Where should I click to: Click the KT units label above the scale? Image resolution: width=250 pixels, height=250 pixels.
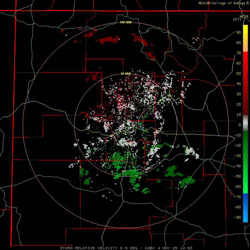[237, 19]
